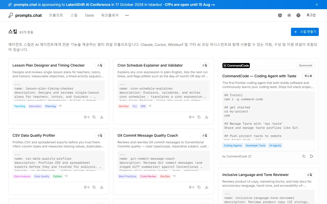Viewport: 327px width, 204px height.
Task: Run the CommandCode prompt play icon
Action: 311,156
